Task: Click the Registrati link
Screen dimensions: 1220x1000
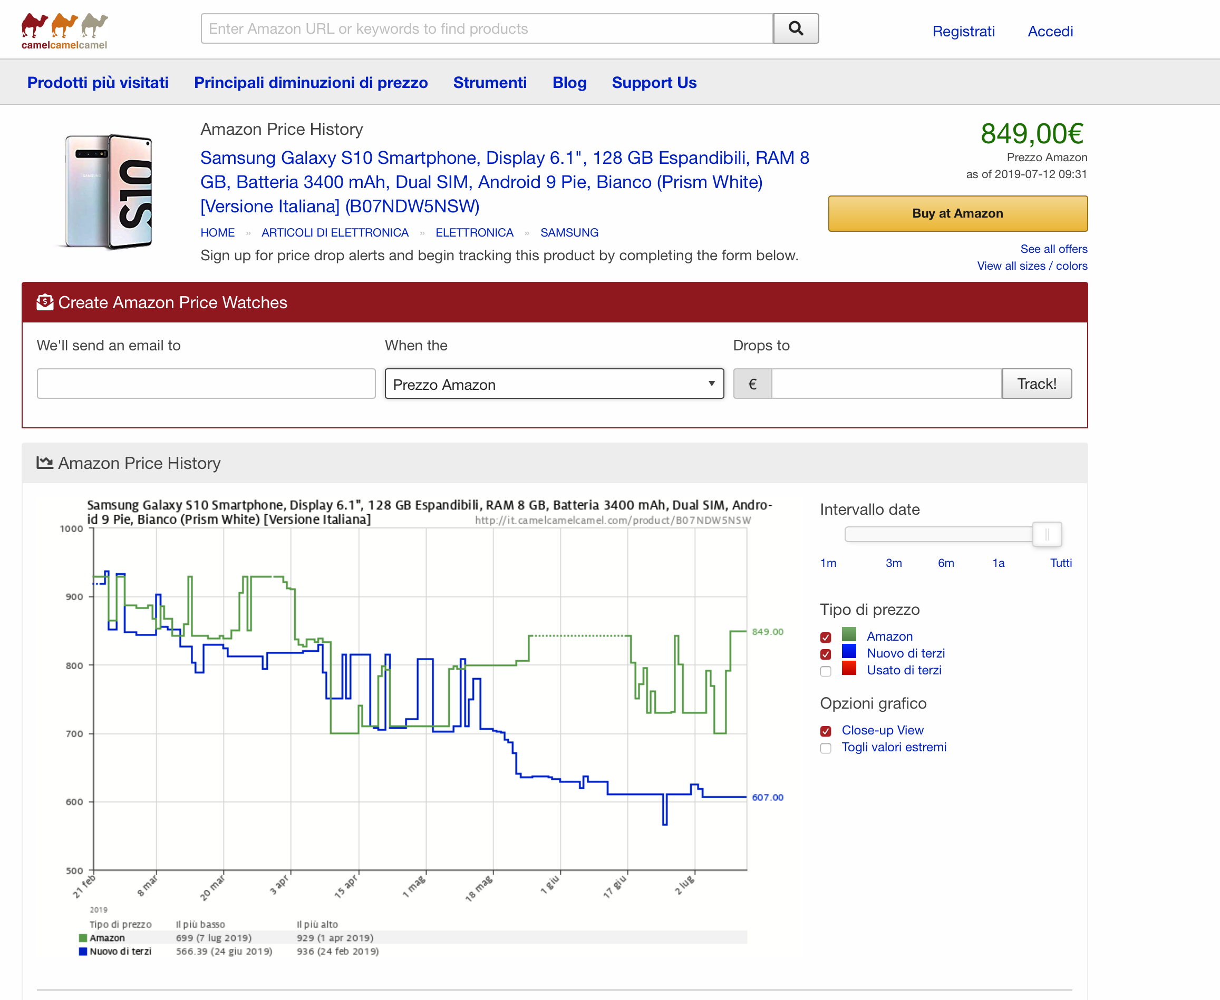Action: pyautogui.click(x=964, y=31)
